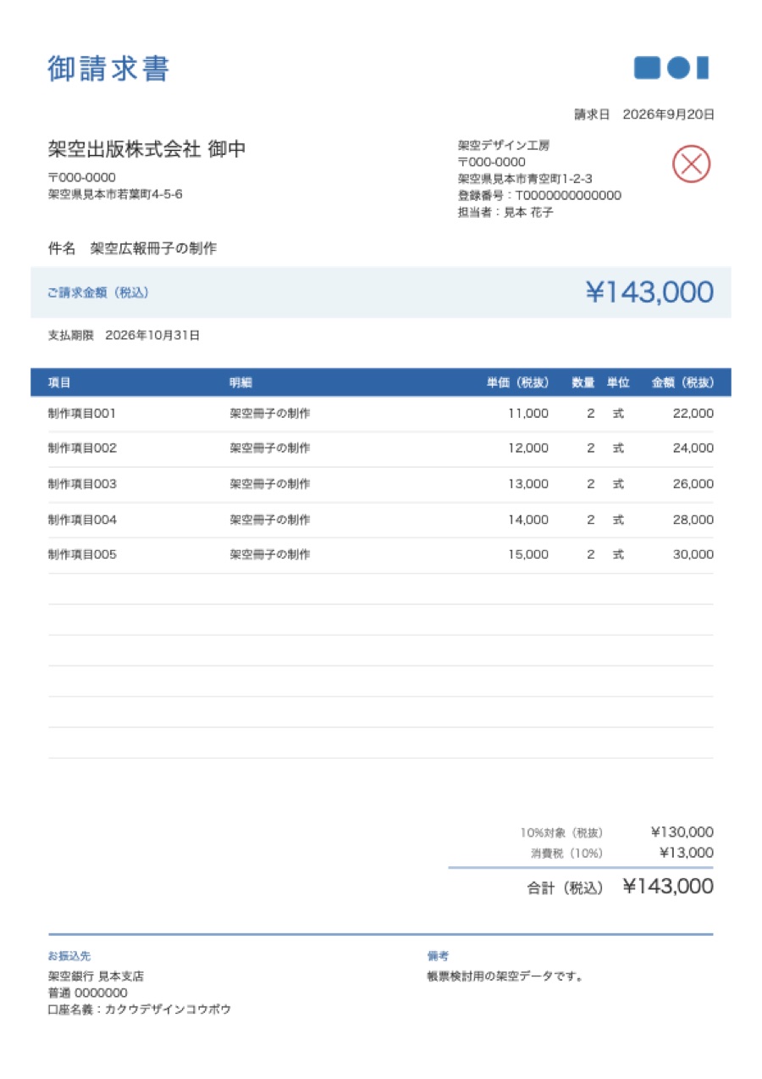
Task: Click the line amount 22,000
Action: [x=693, y=414]
